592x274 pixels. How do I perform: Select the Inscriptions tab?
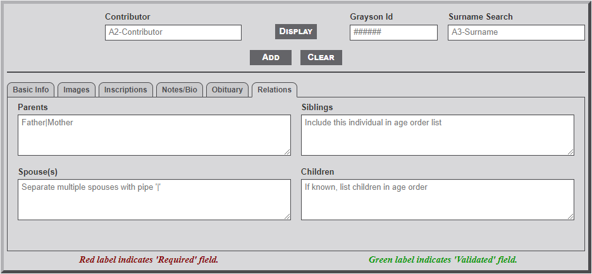(x=126, y=90)
